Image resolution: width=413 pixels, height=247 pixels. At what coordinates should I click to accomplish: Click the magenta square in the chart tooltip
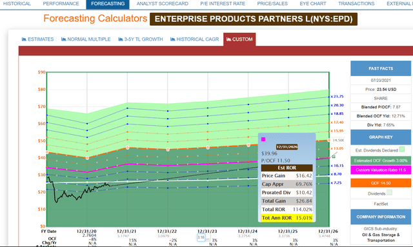coord(263,139)
